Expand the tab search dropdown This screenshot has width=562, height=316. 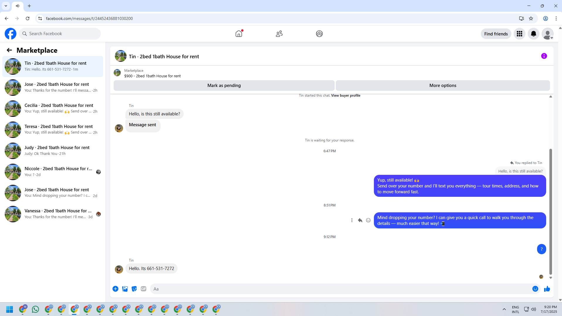point(6,6)
